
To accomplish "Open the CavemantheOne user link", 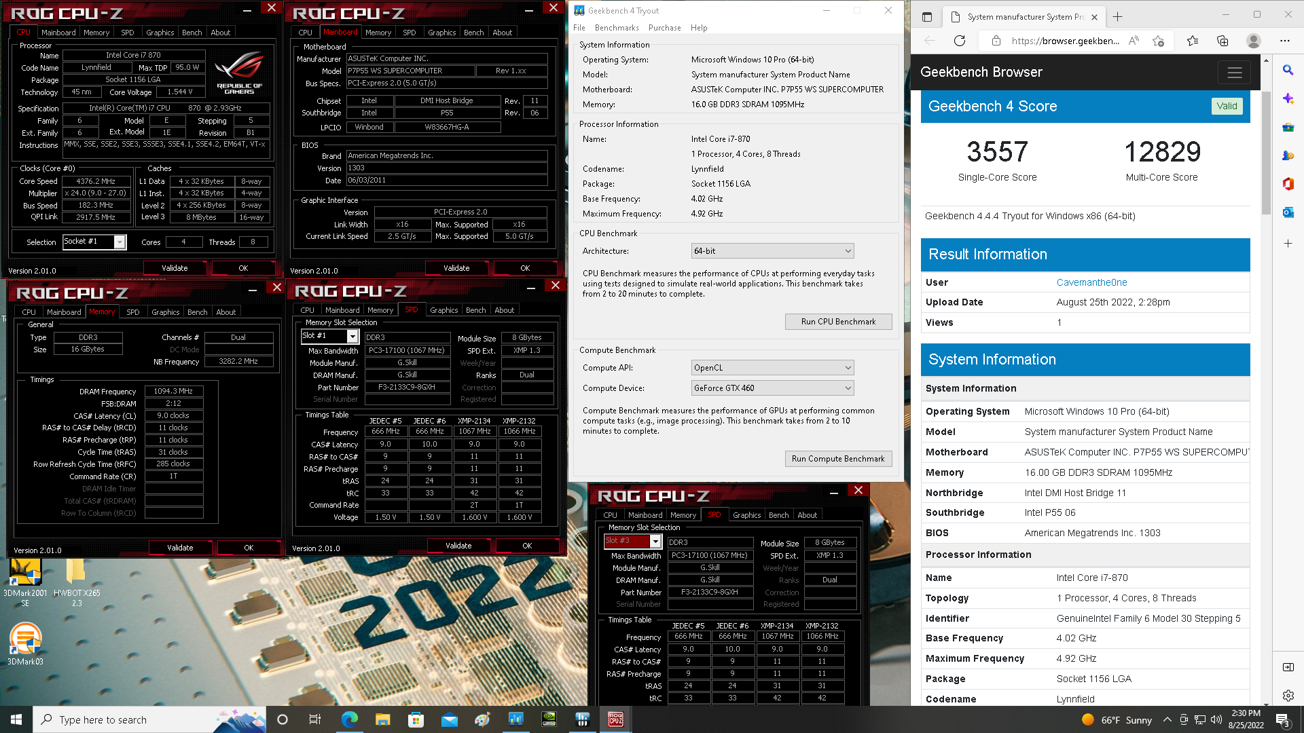I will pyautogui.click(x=1091, y=282).
